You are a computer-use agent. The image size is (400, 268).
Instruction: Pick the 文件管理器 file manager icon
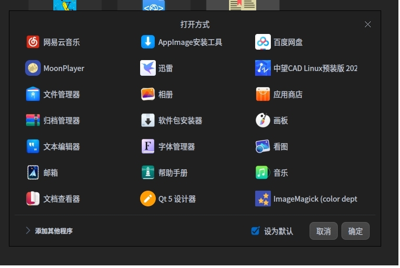coord(33,95)
